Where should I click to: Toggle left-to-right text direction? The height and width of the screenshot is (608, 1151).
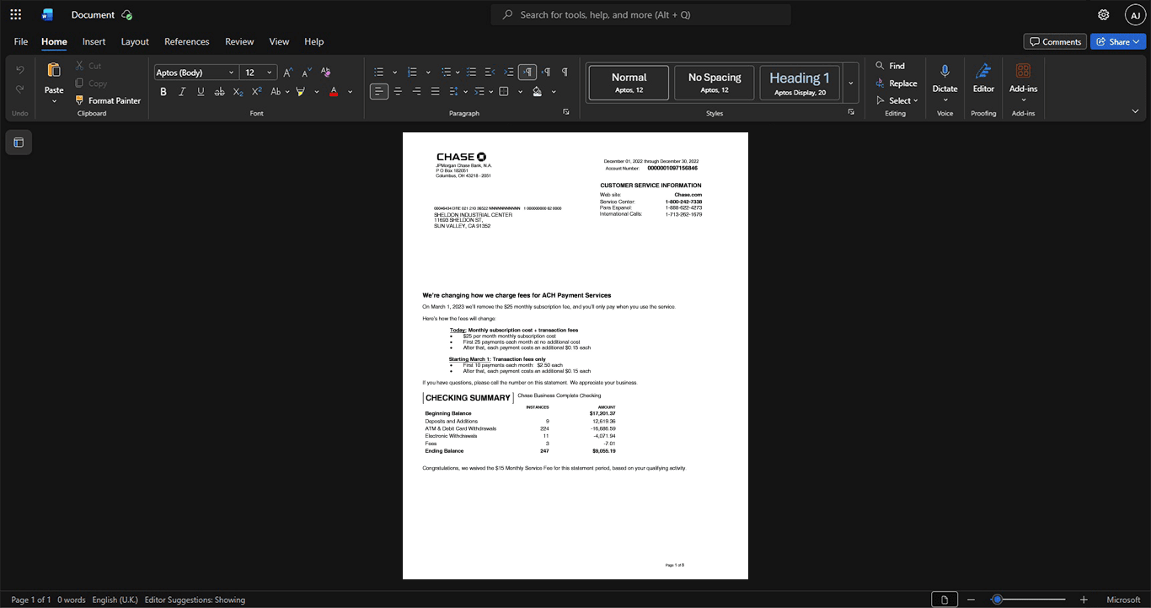(527, 72)
